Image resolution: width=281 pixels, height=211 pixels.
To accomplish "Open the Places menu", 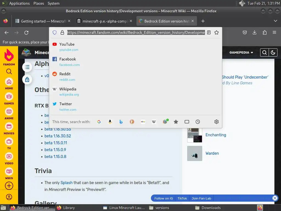I will (38, 3).
